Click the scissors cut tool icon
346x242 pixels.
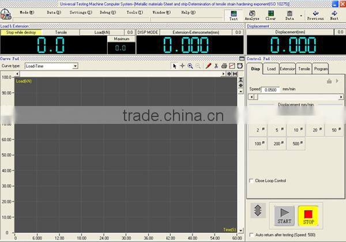[216, 66]
